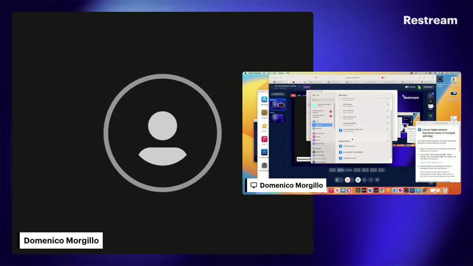Choose the first layout option below preview
This screenshot has width=473, height=266.
[x=333, y=170]
